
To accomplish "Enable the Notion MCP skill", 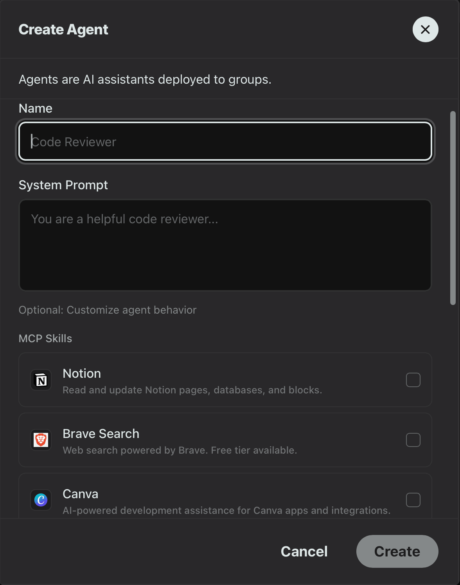I will coord(413,380).
